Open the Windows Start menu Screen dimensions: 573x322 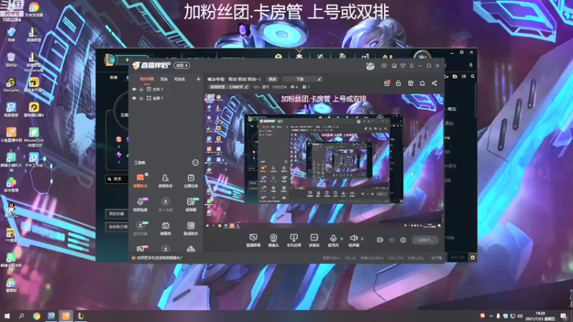7,316
